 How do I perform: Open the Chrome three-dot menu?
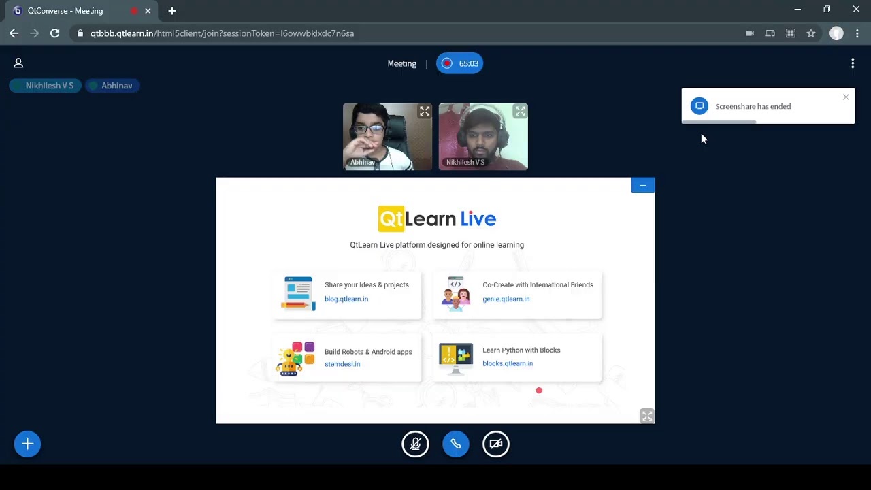(857, 33)
